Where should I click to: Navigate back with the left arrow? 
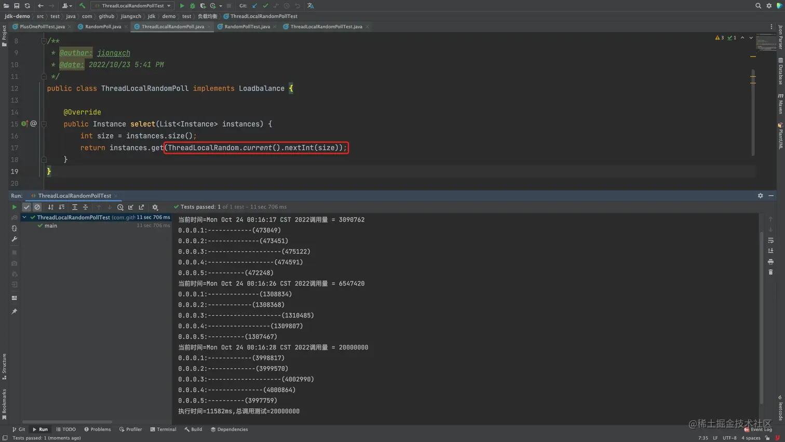click(x=40, y=6)
